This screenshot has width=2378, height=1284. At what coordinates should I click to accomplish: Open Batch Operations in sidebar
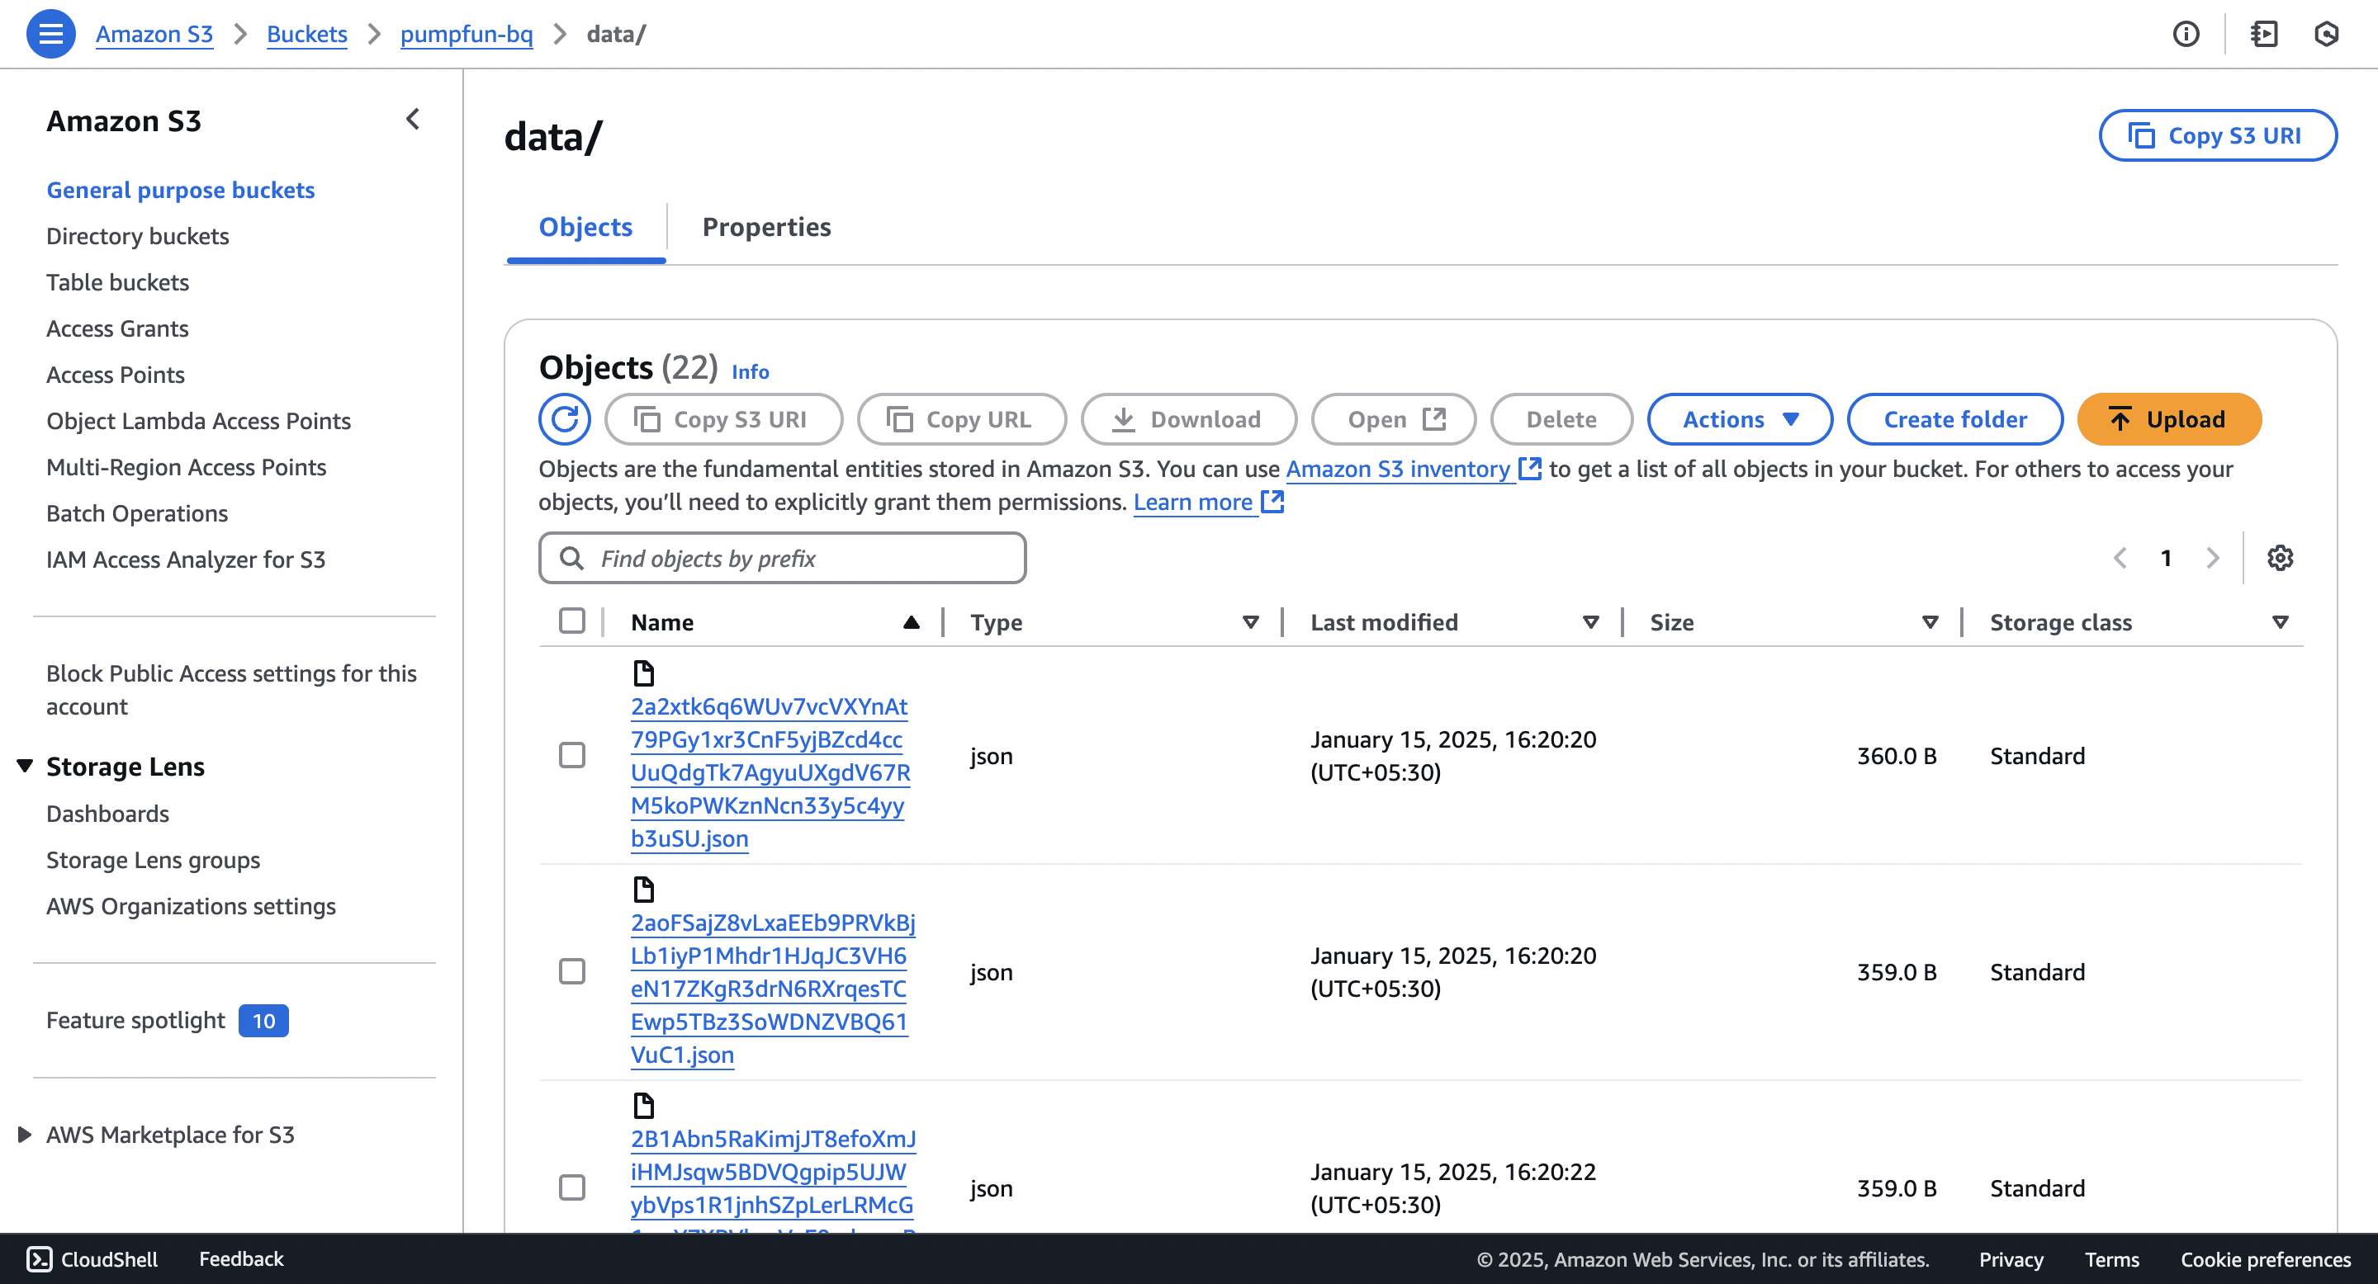pos(136,513)
